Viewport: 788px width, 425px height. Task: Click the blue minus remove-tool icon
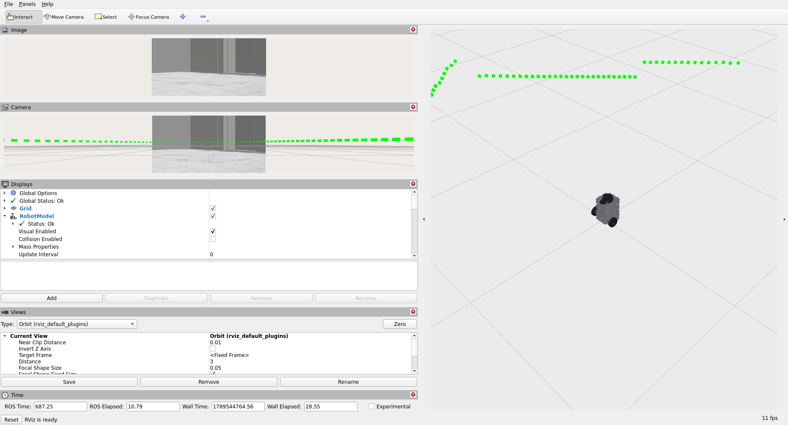click(x=203, y=17)
